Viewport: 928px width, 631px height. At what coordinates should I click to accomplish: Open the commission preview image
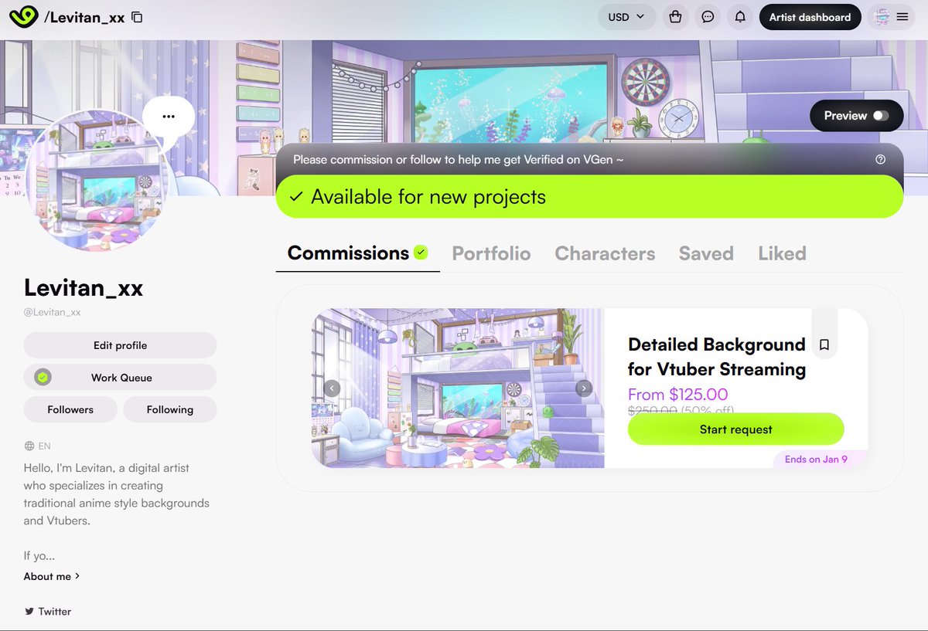(457, 388)
